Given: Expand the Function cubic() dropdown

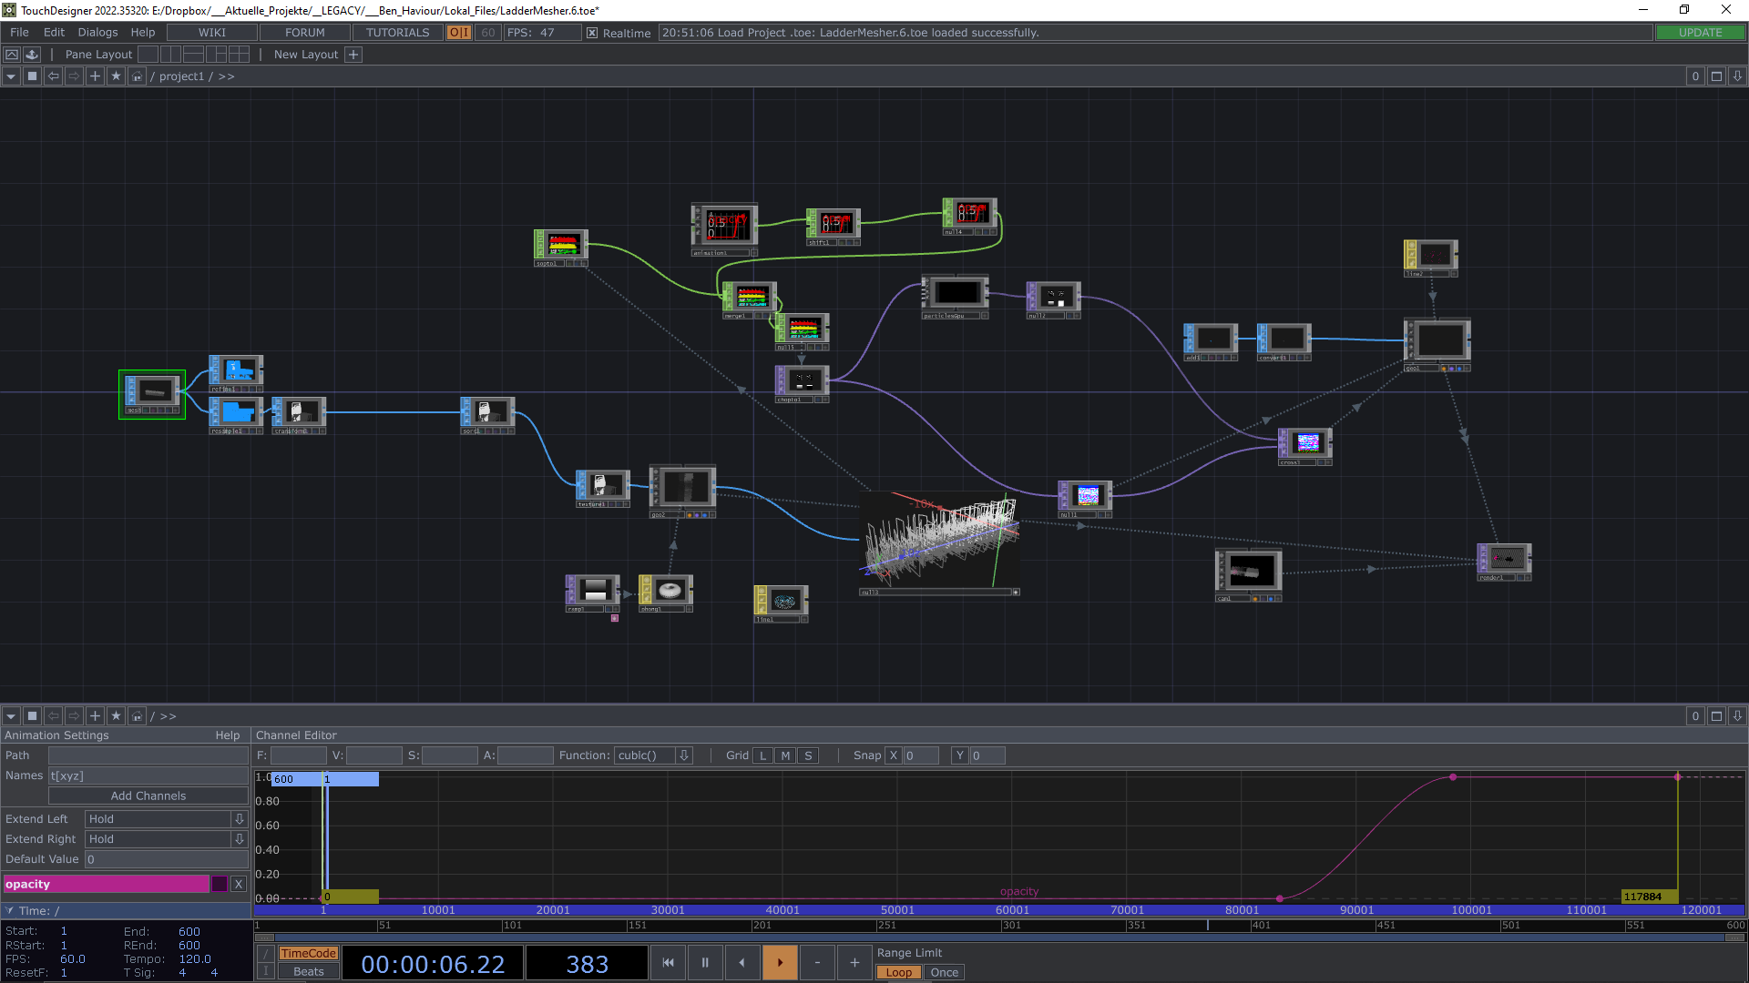Looking at the screenshot, I should (684, 755).
